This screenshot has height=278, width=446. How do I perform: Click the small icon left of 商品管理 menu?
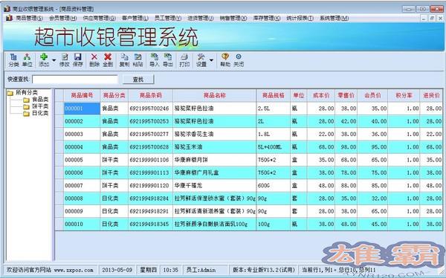[x=9, y=18]
